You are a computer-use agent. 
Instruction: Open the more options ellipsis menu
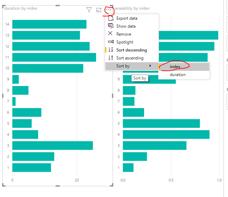(108, 10)
